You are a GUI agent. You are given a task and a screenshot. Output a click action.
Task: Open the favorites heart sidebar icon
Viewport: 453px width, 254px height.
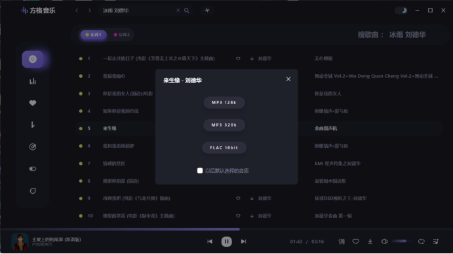pyautogui.click(x=33, y=103)
